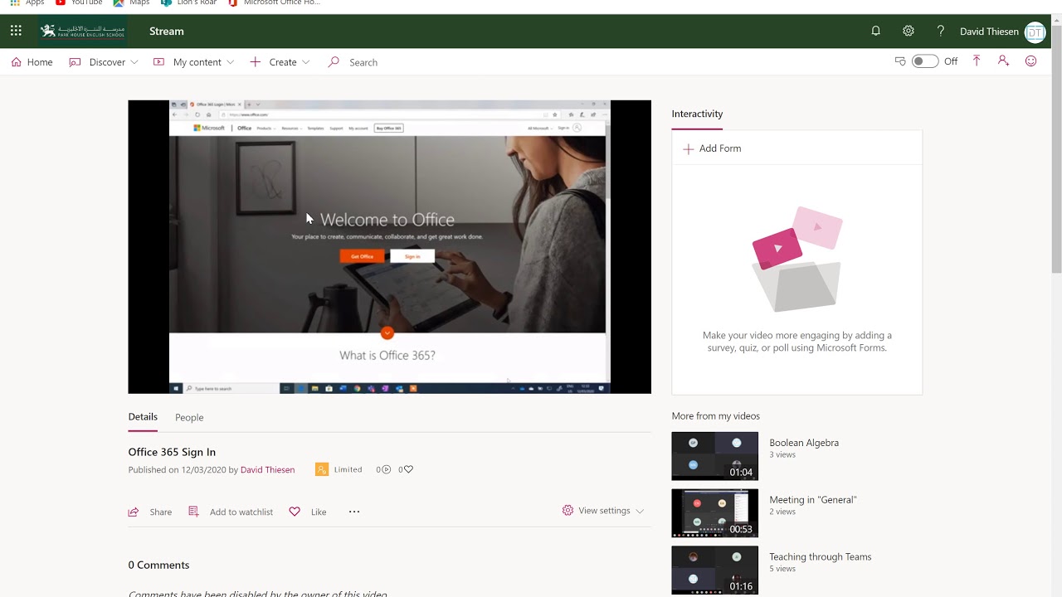
Task: Click the Share button label
Action: point(161,512)
